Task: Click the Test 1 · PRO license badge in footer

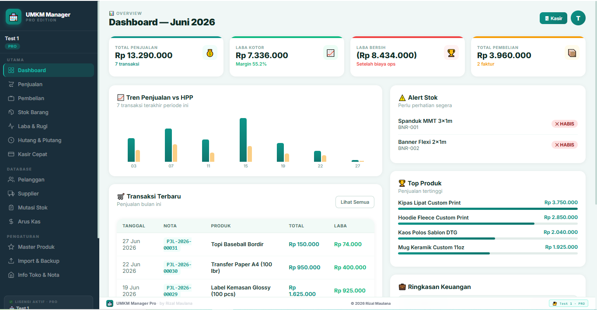Action: (x=569, y=303)
